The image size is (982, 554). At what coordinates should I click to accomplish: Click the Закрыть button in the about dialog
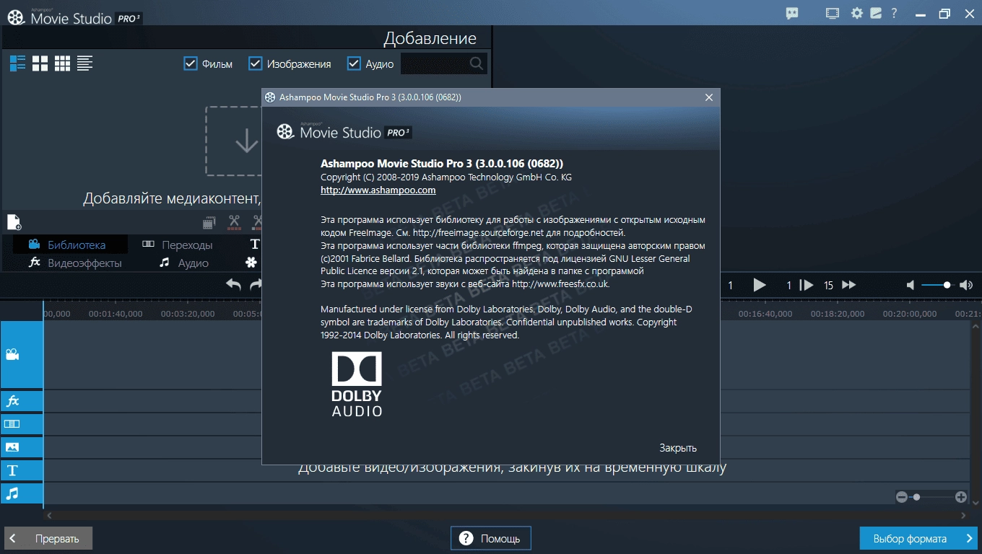pyautogui.click(x=678, y=448)
